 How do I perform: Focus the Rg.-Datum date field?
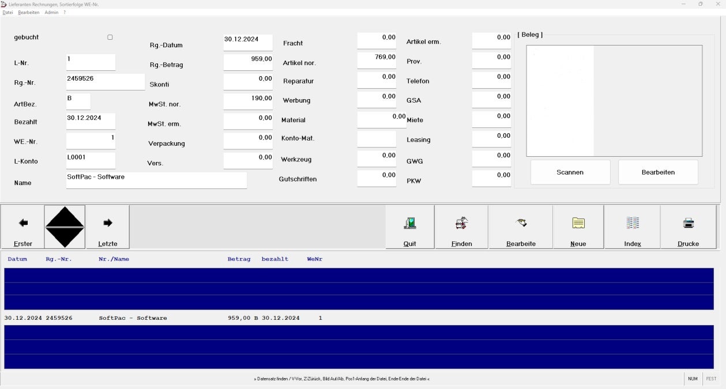tap(248, 43)
